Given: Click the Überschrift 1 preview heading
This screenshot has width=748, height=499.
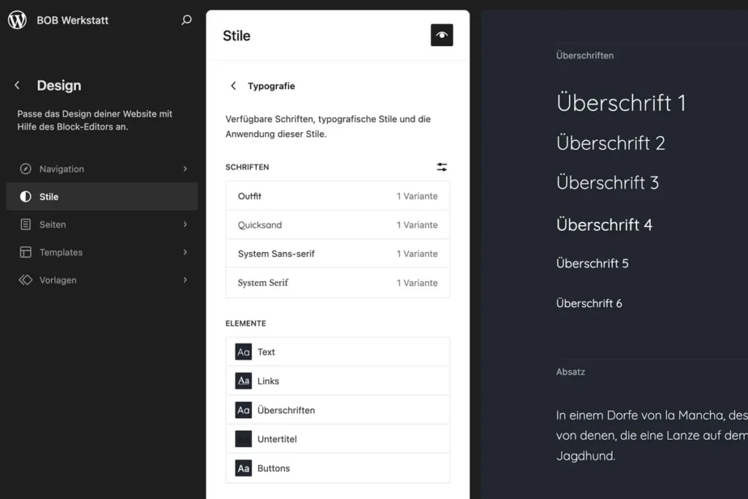Looking at the screenshot, I should 621,103.
